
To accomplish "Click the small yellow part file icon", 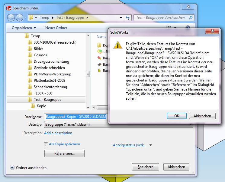I will (99, 71).
